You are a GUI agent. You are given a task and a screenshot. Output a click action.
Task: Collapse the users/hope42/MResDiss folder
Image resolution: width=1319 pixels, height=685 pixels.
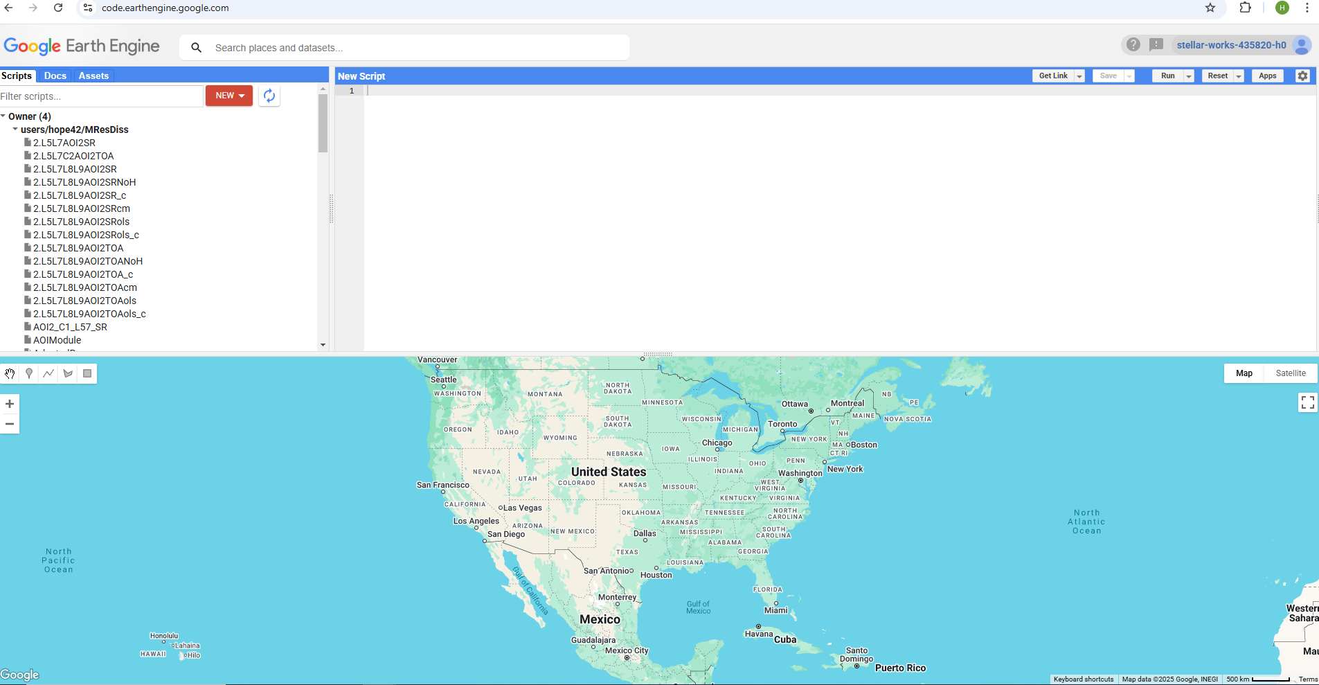coord(15,130)
